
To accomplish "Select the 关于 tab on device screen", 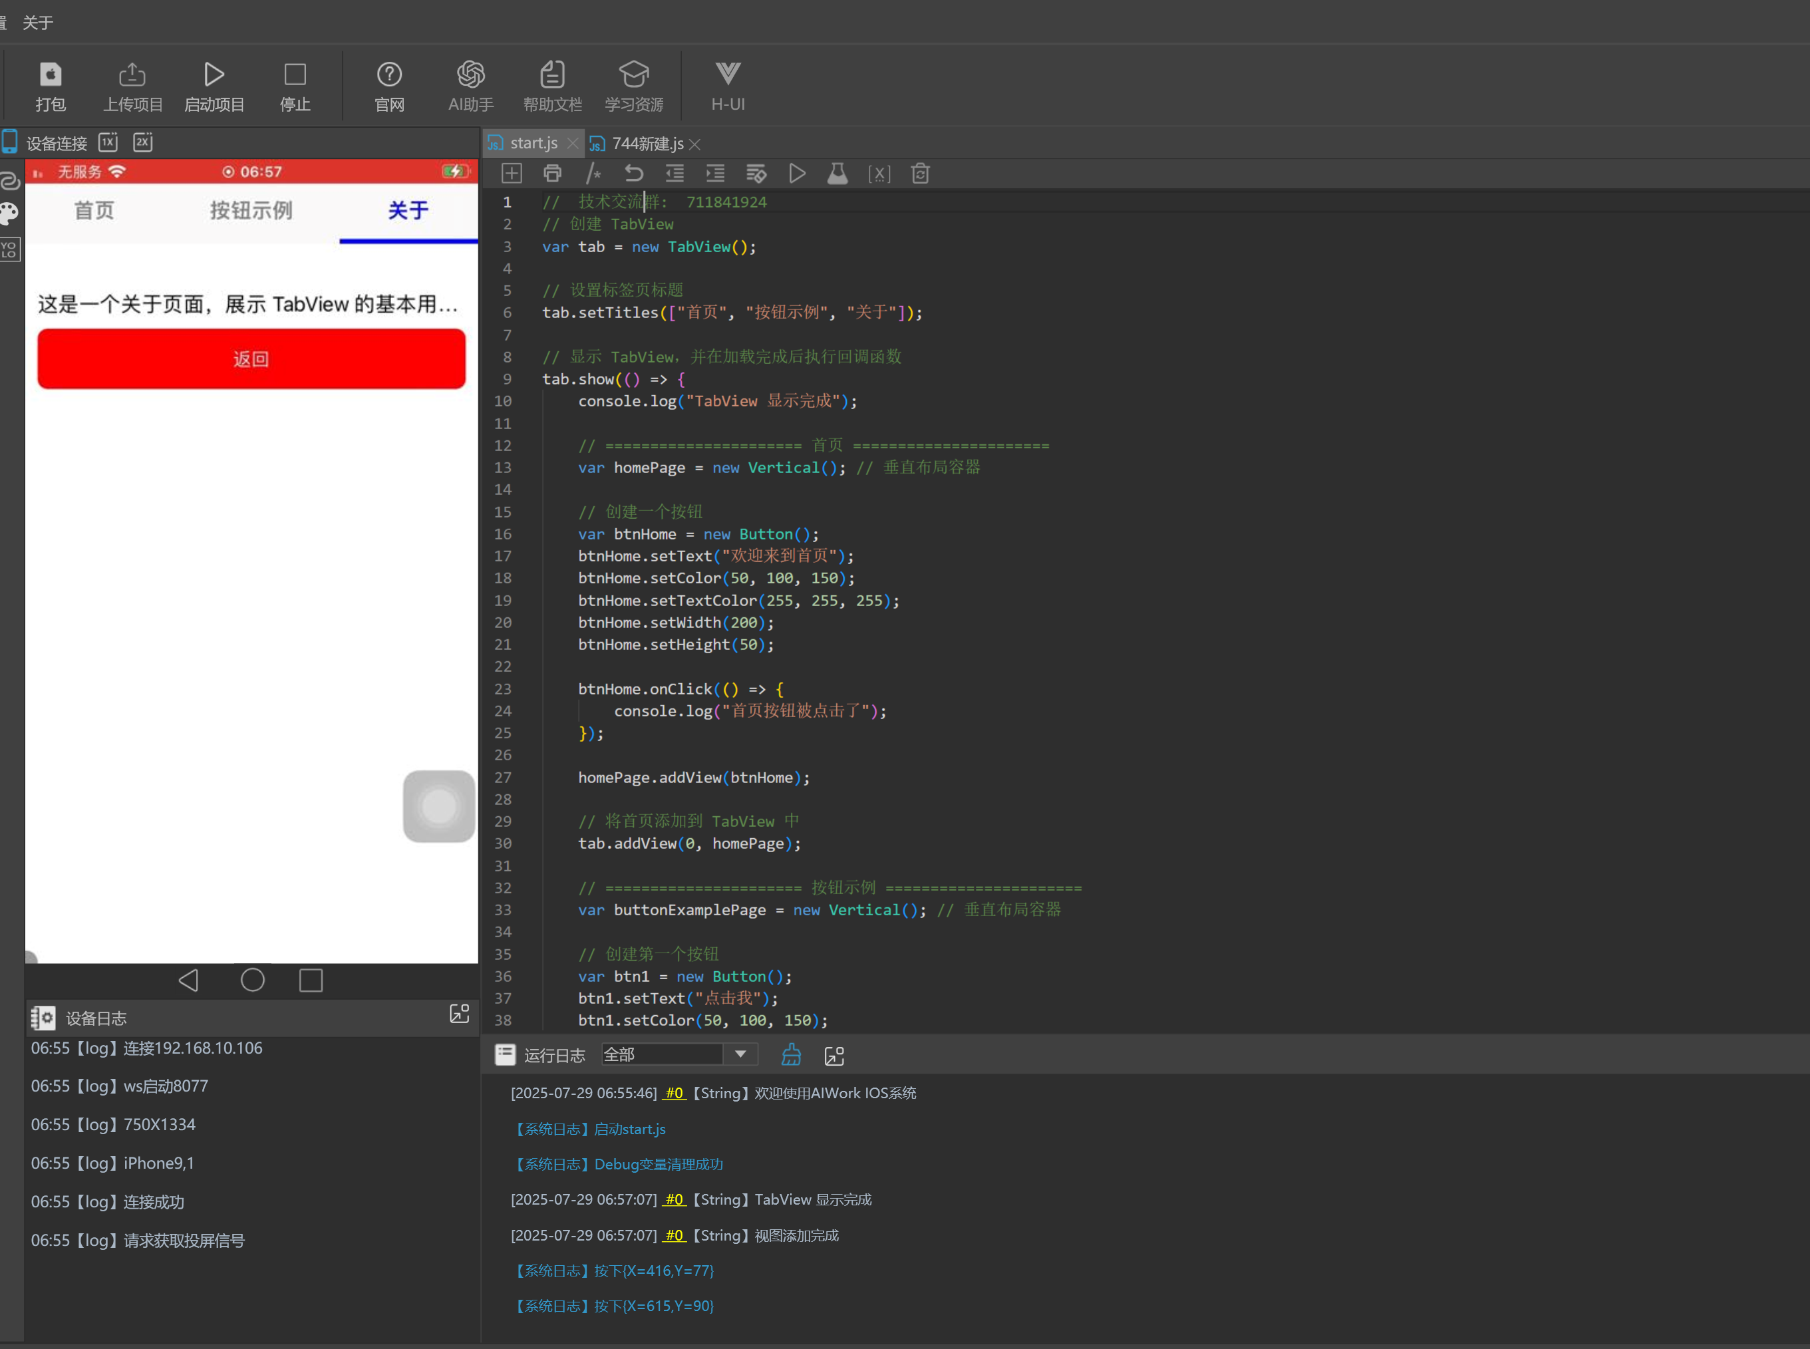I will pyautogui.click(x=408, y=211).
